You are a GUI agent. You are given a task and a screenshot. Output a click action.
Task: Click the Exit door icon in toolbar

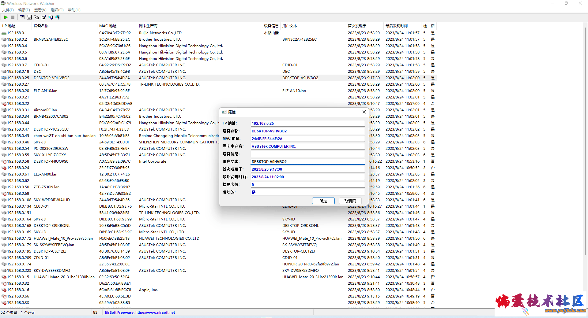pos(58,17)
